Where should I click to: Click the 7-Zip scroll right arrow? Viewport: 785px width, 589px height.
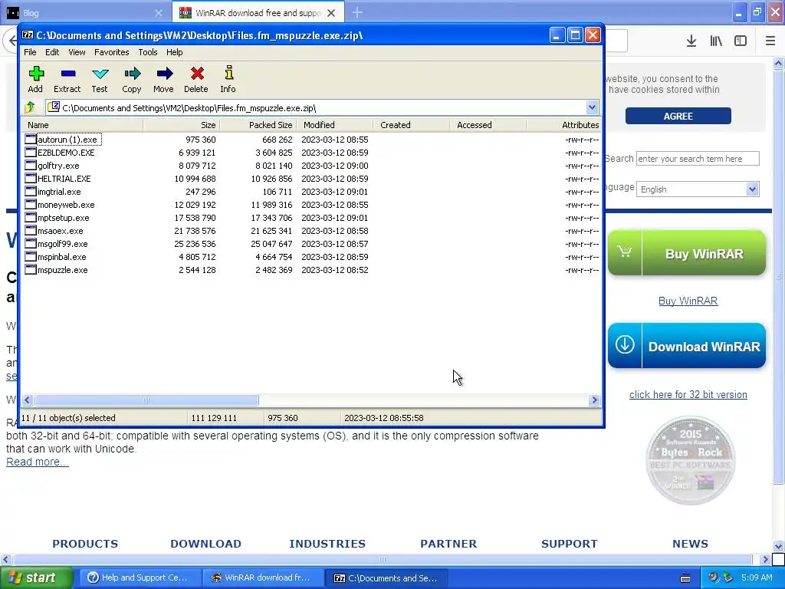[x=594, y=400]
